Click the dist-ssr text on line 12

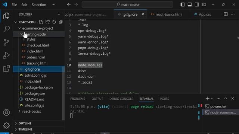(86, 77)
